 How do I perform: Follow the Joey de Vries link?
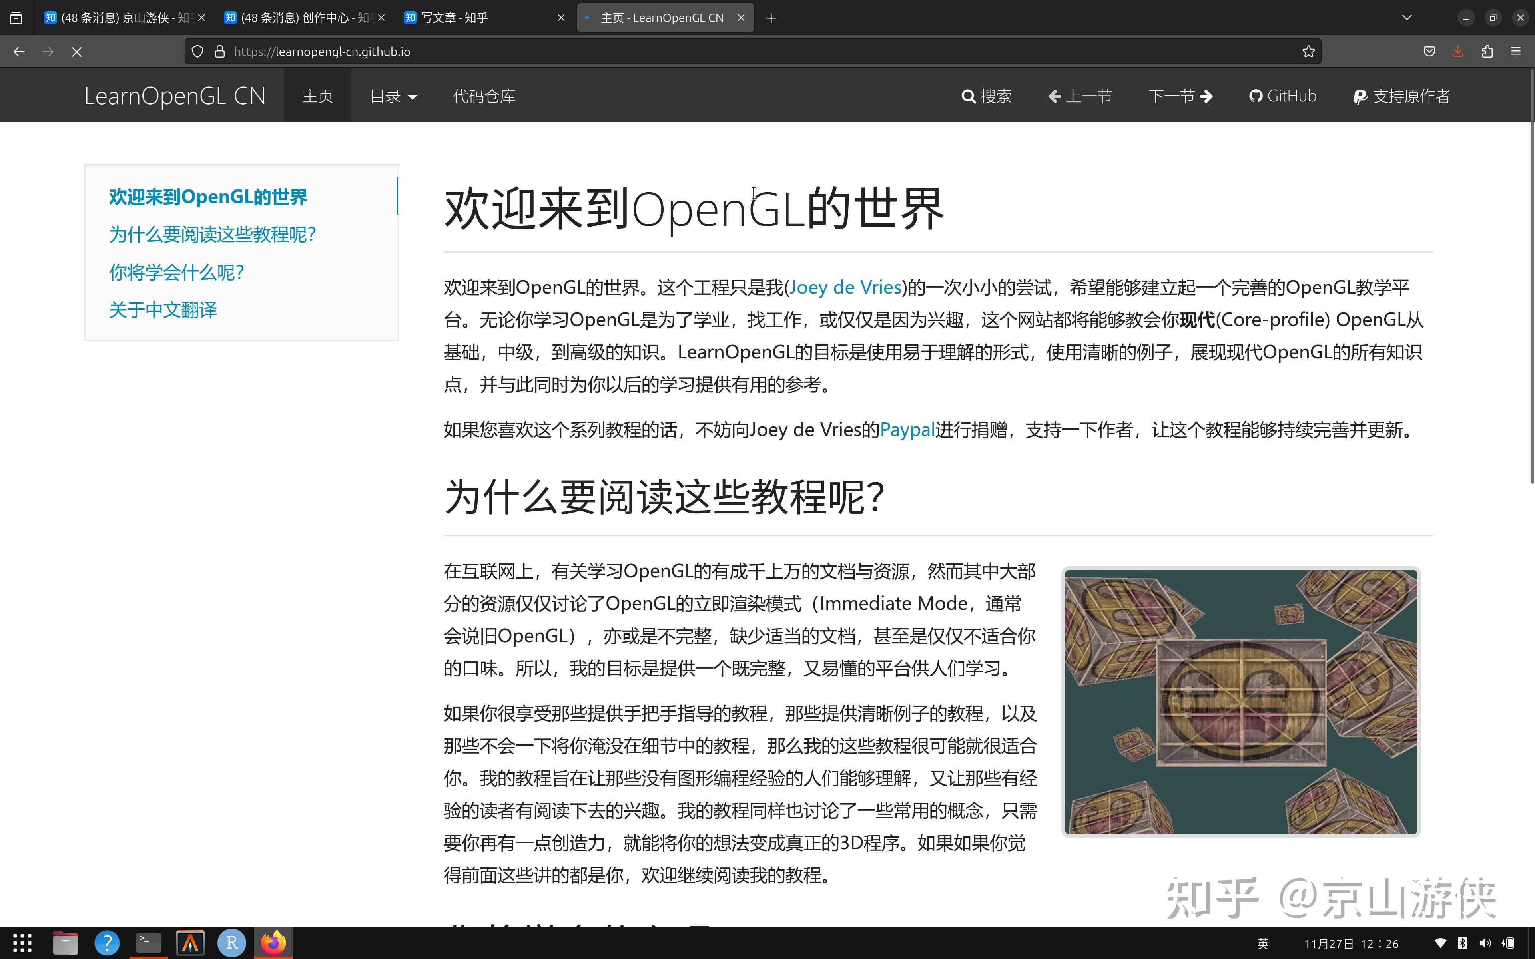[845, 287]
